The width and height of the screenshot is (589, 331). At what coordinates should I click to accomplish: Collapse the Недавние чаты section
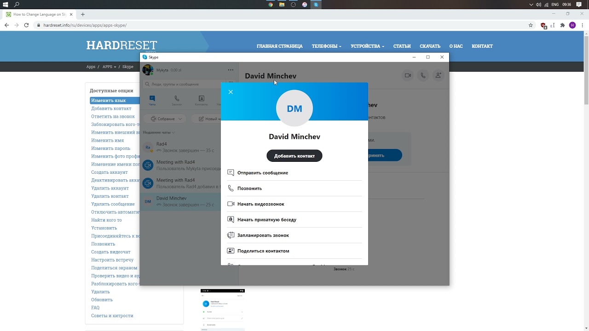[159, 132]
